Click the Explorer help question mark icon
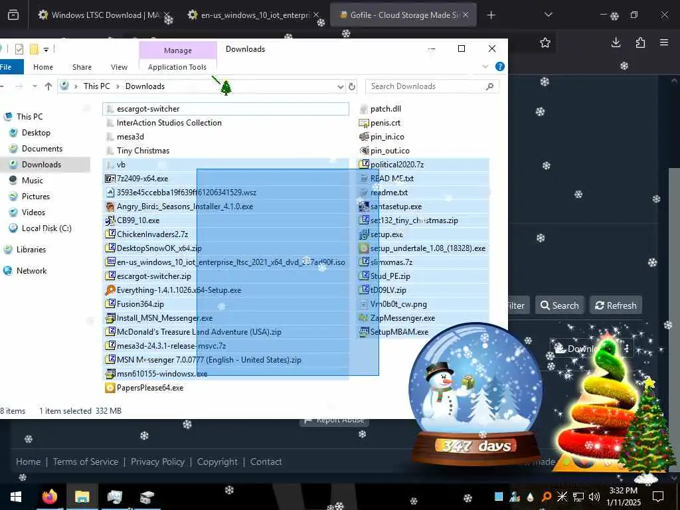Image resolution: width=680 pixels, height=510 pixels. pyautogui.click(x=499, y=66)
